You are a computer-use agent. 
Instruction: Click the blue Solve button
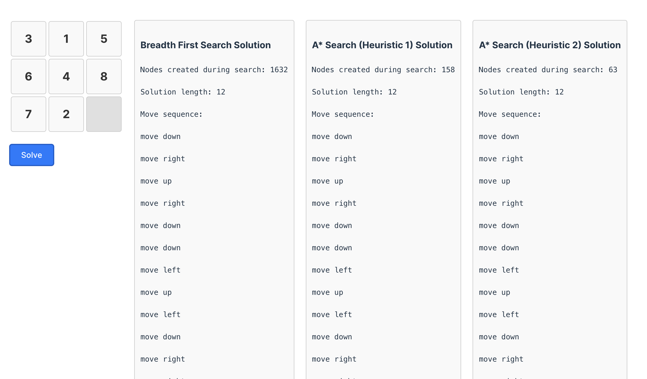point(32,155)
